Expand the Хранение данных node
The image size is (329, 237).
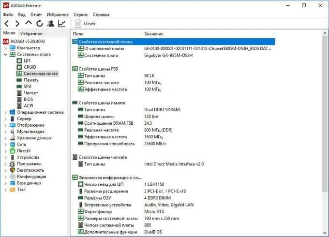(x=5, y=138)
